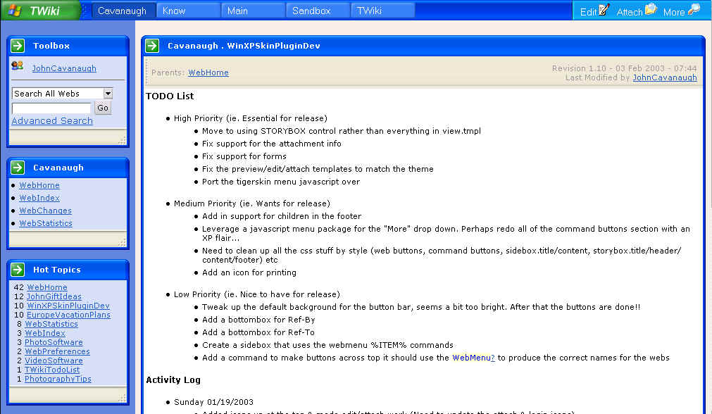Click the Attach folder icon

point(651,10)
